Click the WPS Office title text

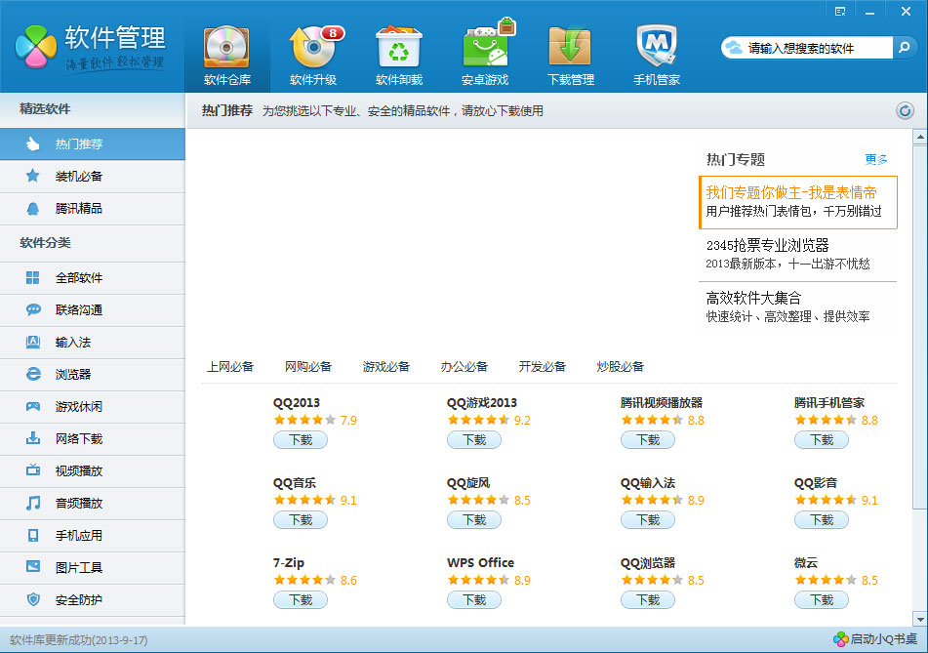[x=480, y=562]
